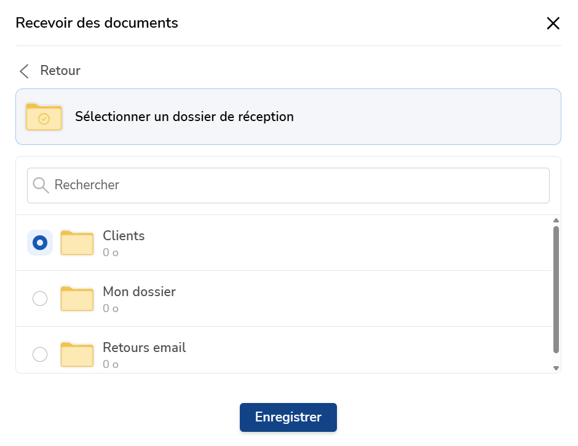
Task: Click the Retours email folder name
Action: tap(144, 347)
